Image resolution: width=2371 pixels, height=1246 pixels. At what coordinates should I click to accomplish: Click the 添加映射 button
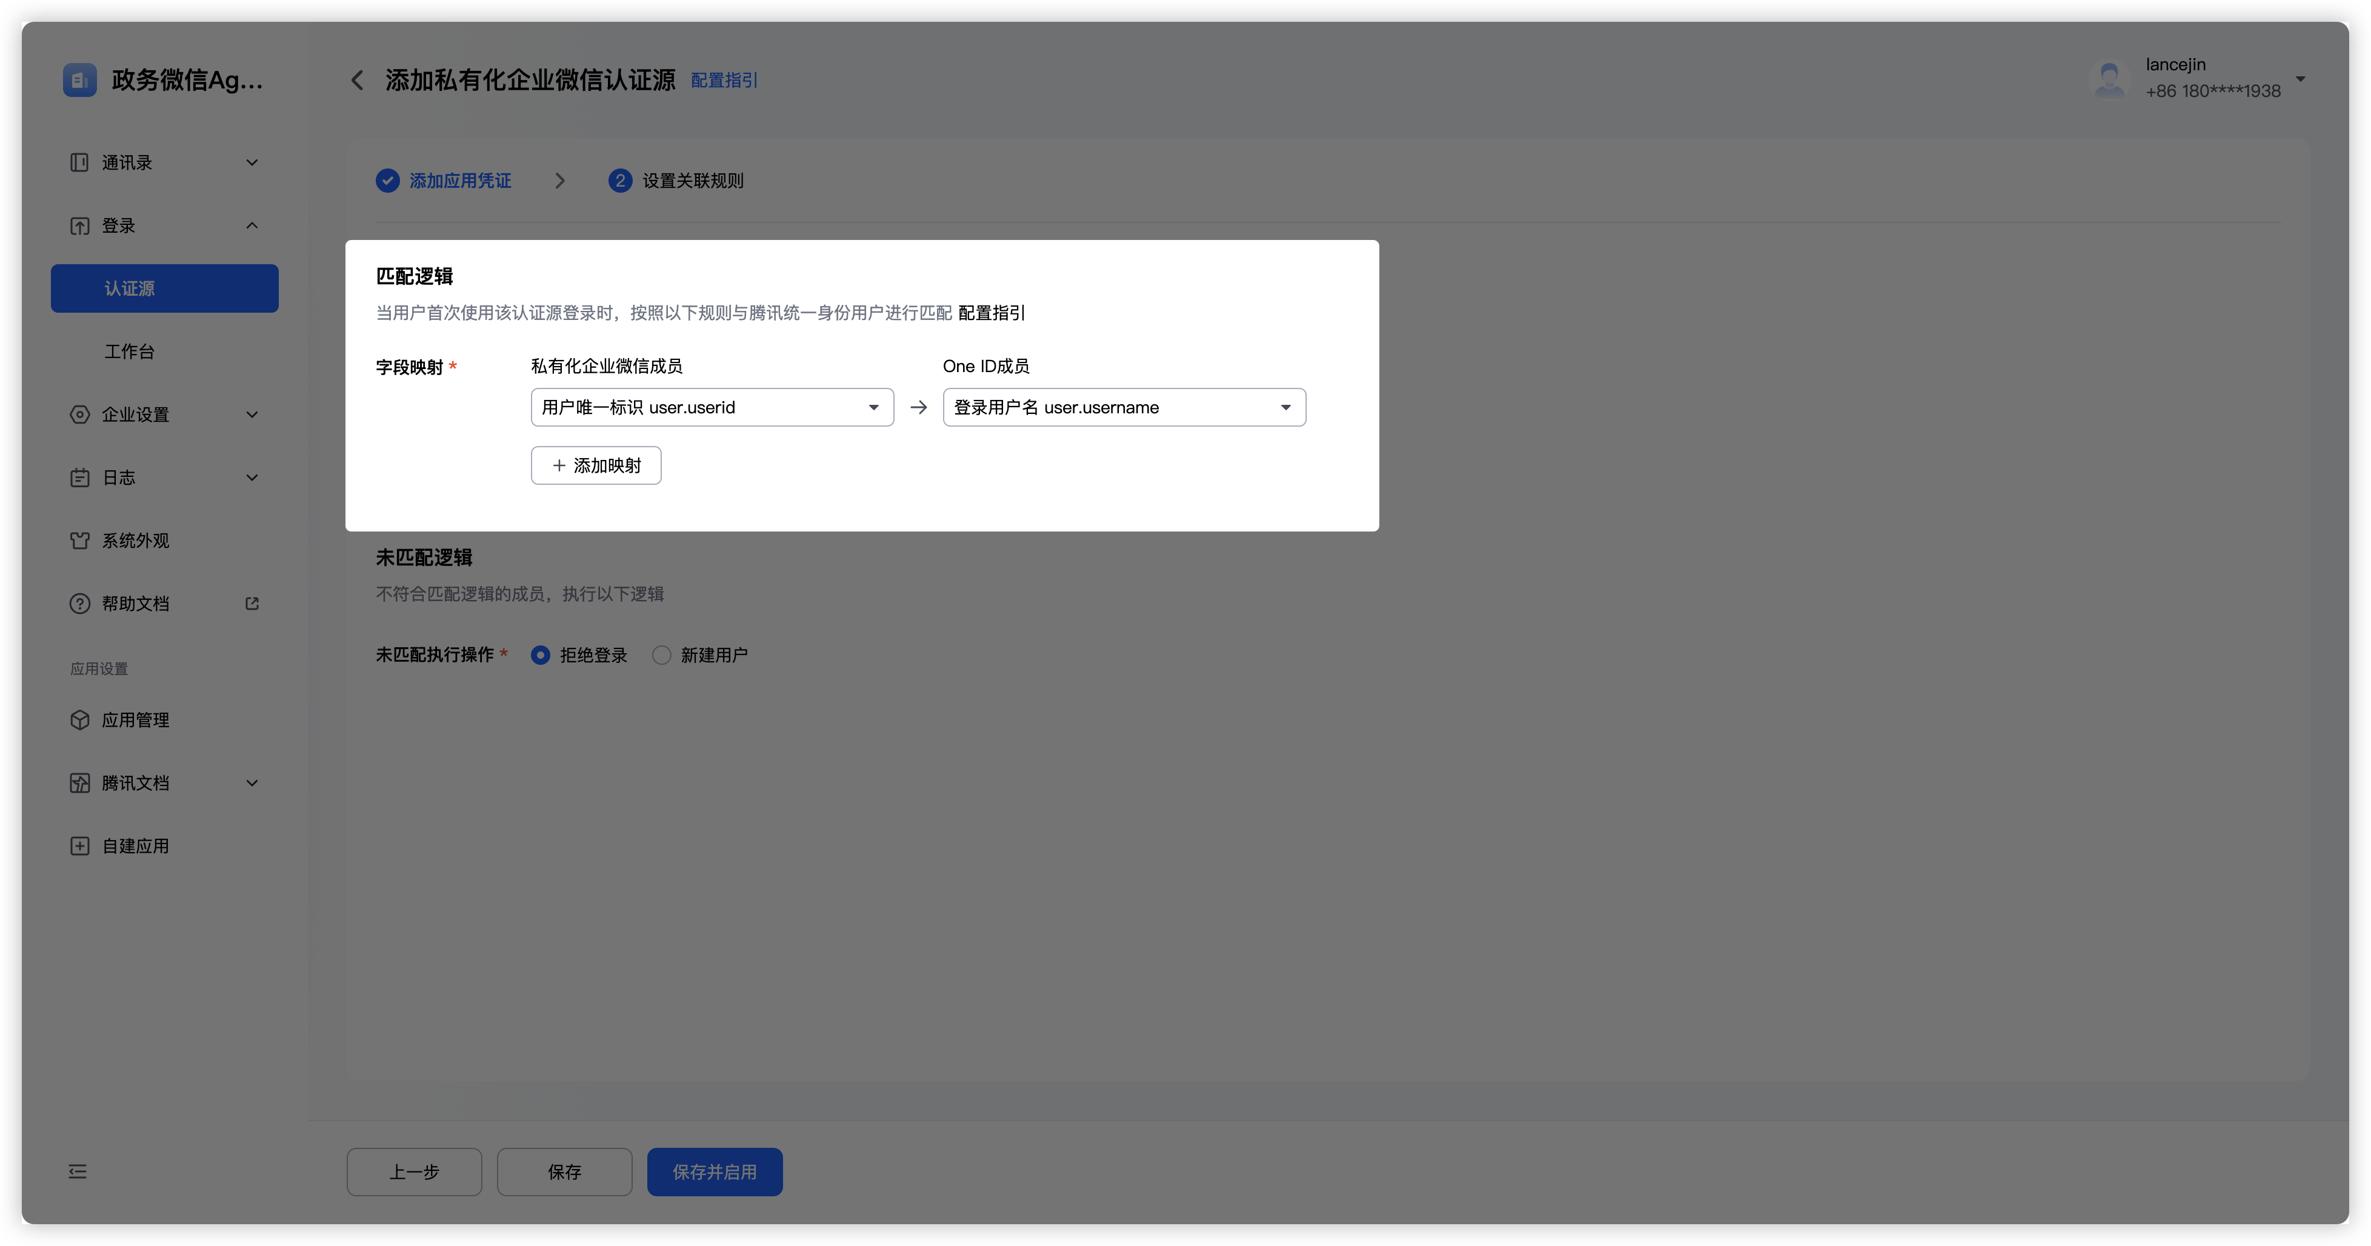596,465
